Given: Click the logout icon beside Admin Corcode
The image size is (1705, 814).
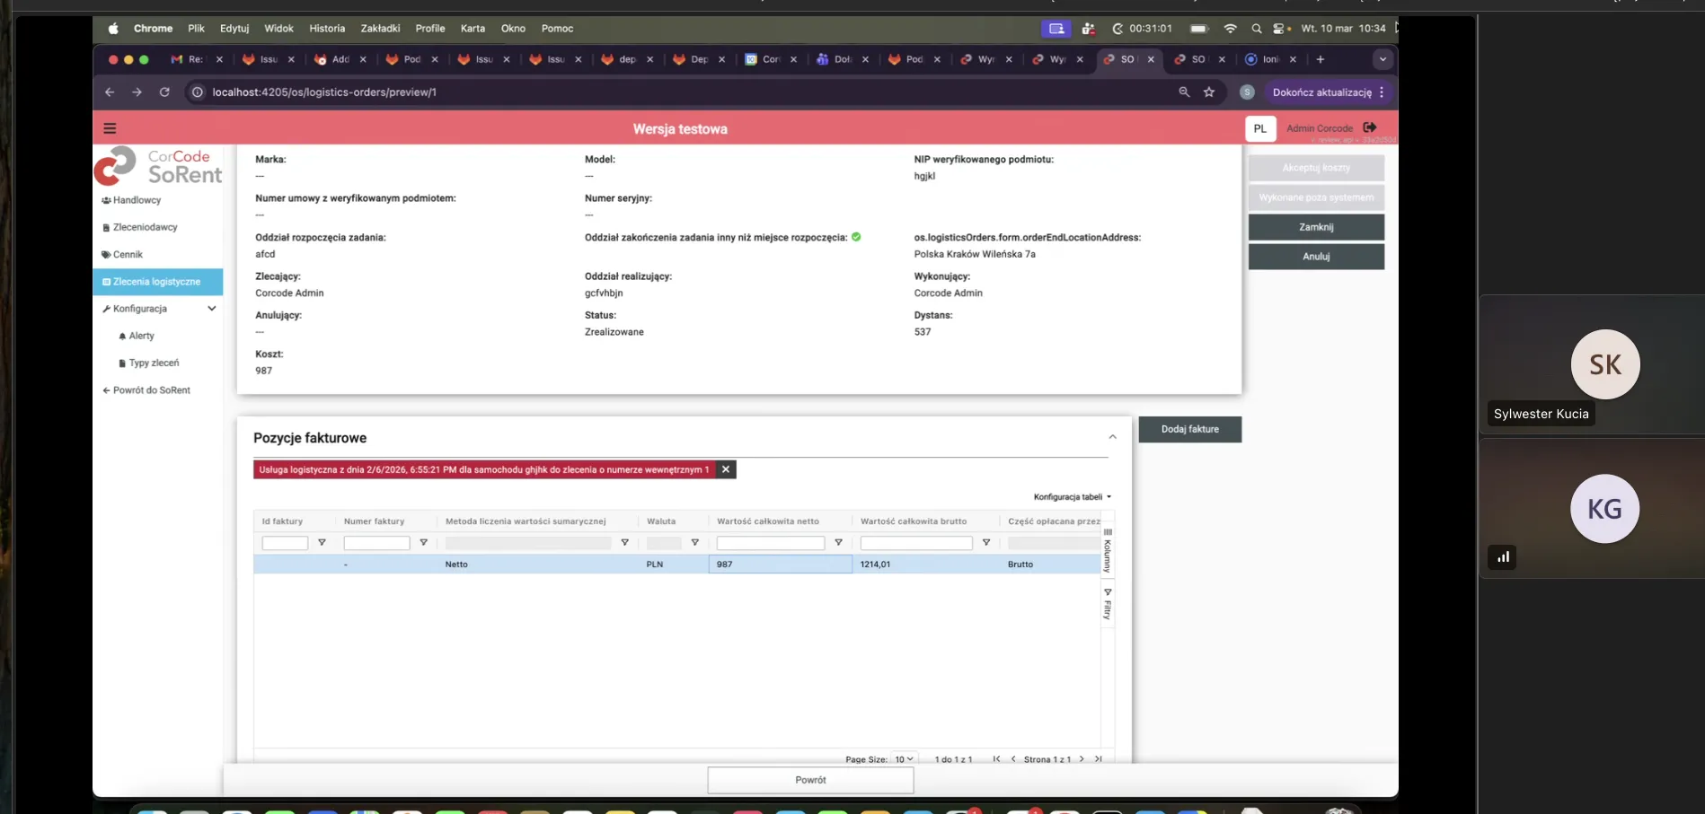Looking at the screenshot, I should (x=1369, y=127).
